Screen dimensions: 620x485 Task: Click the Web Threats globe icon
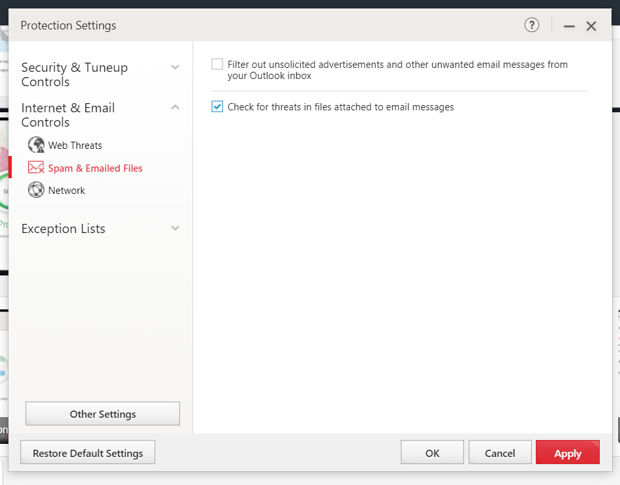(36, 145)
